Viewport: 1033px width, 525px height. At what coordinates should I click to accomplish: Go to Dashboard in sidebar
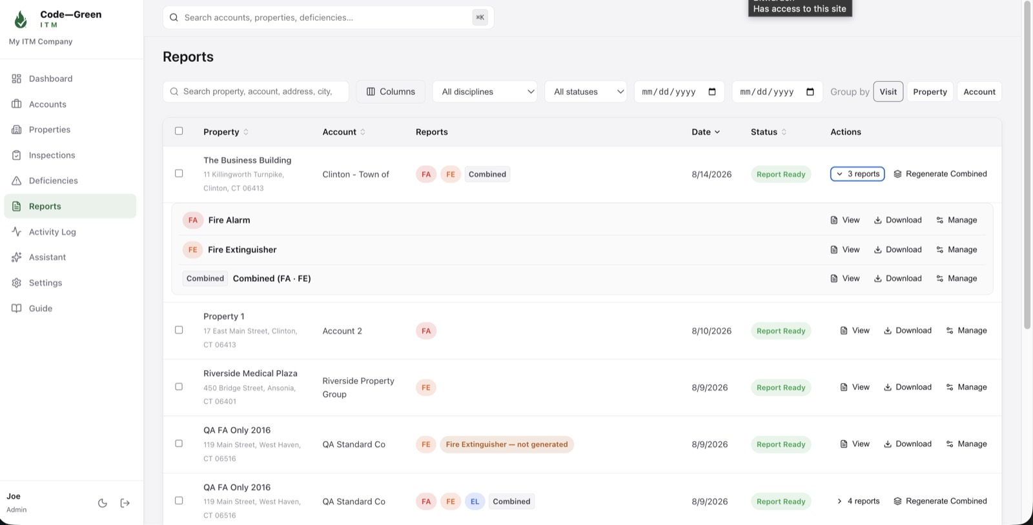click(x=70, y=79)
